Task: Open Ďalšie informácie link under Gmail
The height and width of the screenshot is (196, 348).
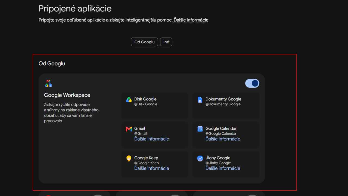Action: [x=151, y=139]
